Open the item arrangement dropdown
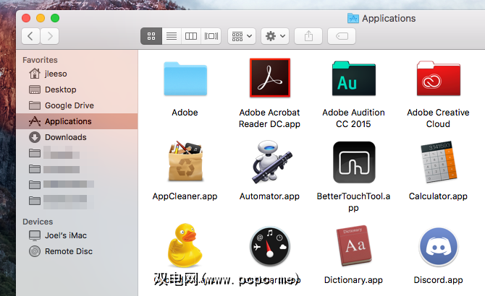This screenshot has height=296, width=485. pos(242,36)
